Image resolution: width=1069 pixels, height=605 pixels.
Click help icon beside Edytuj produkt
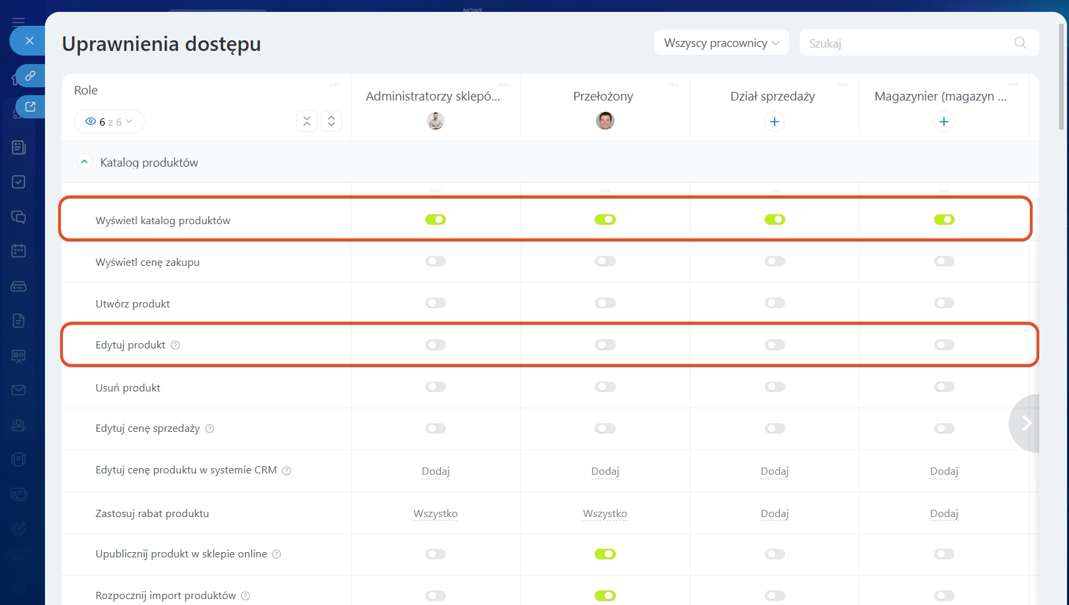(175, 345)
